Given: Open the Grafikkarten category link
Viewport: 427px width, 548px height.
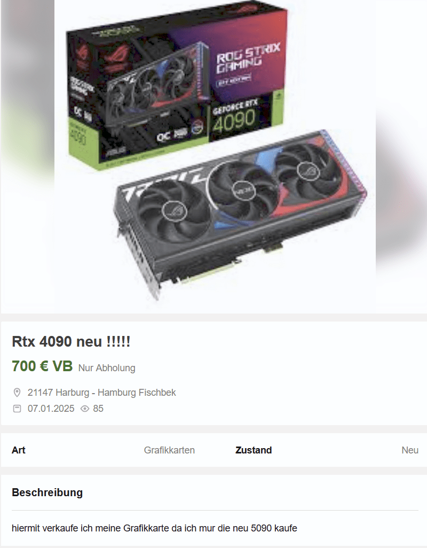Looking at the screenshot, I should click(169, 450).
